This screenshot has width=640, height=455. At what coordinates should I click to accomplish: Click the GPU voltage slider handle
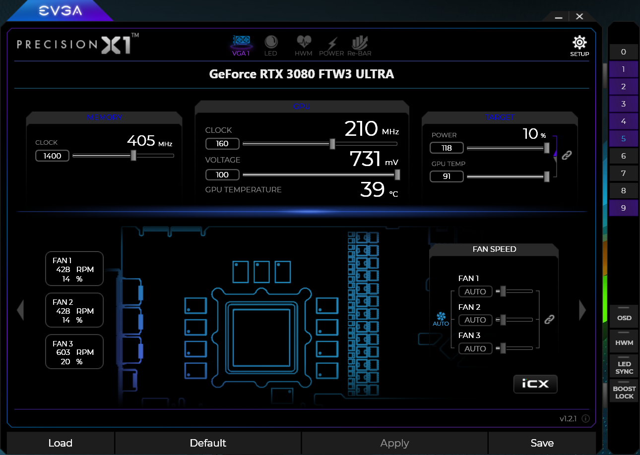pyautogui.click(x=397, y=174)
